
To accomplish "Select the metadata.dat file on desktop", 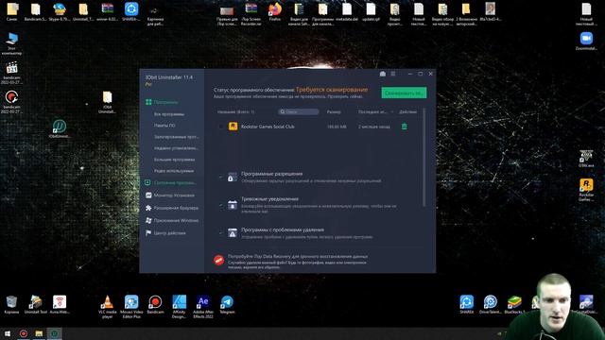I will (x=347, y=11).
